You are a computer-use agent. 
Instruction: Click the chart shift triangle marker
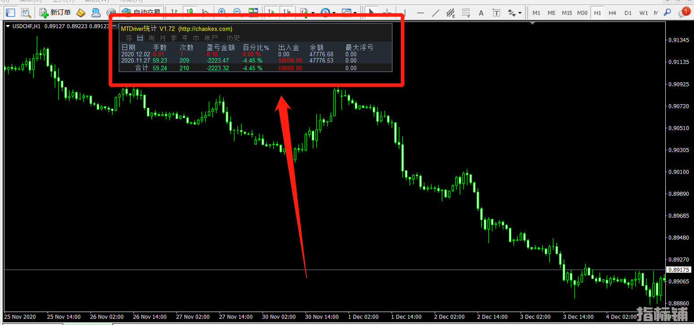[x=533, y=23]
